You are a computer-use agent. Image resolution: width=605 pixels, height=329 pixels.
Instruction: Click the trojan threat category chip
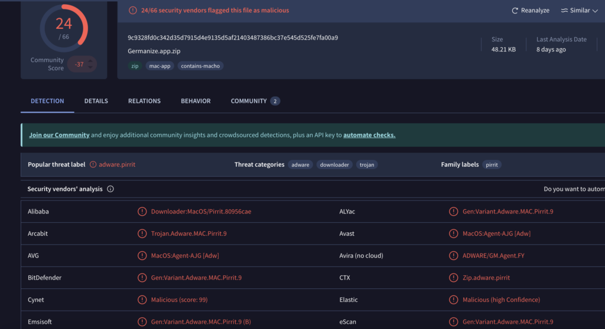pos(367,164)
